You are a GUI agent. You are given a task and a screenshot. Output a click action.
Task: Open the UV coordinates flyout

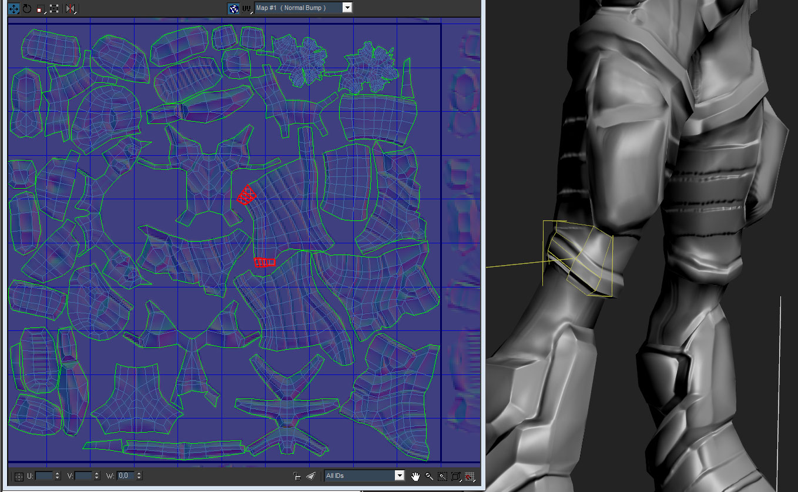247,8
